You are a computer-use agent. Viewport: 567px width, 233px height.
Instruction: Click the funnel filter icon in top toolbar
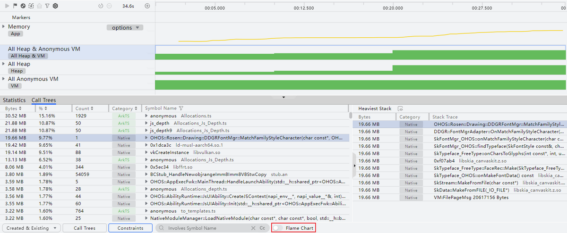pos(47,6)
